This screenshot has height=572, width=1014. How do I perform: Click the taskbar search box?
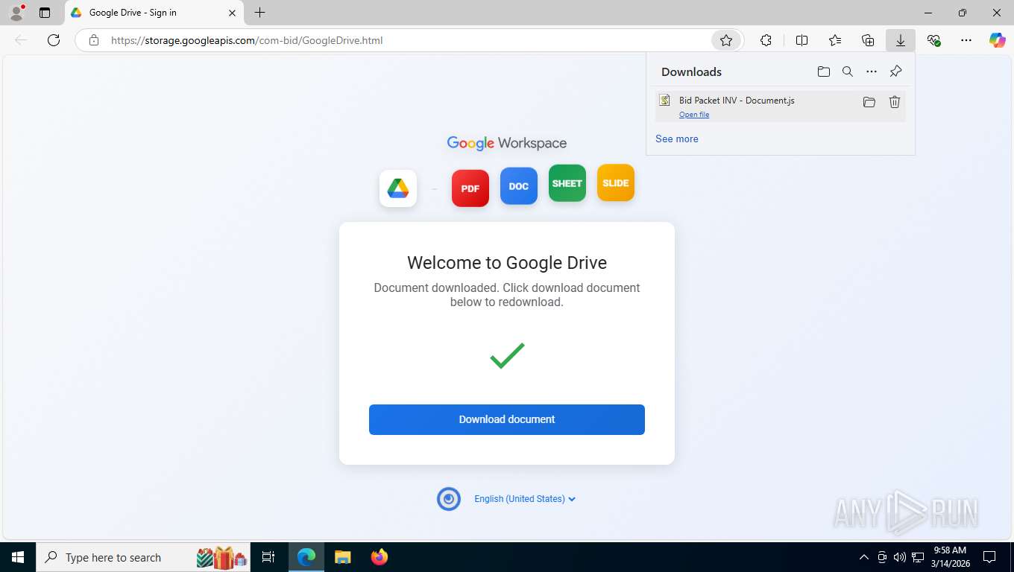144,557
